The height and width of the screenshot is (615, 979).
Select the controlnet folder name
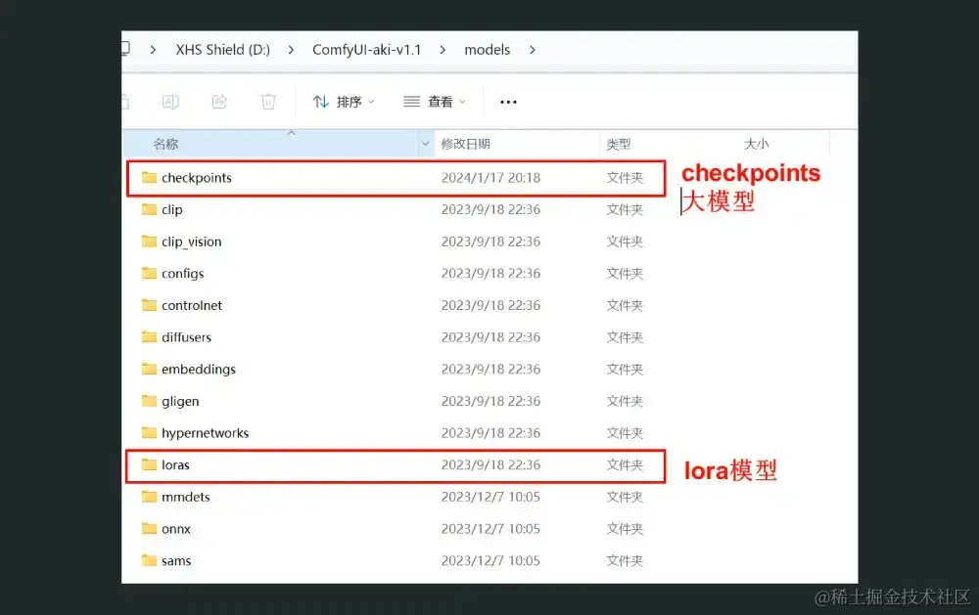click(192, 305)
